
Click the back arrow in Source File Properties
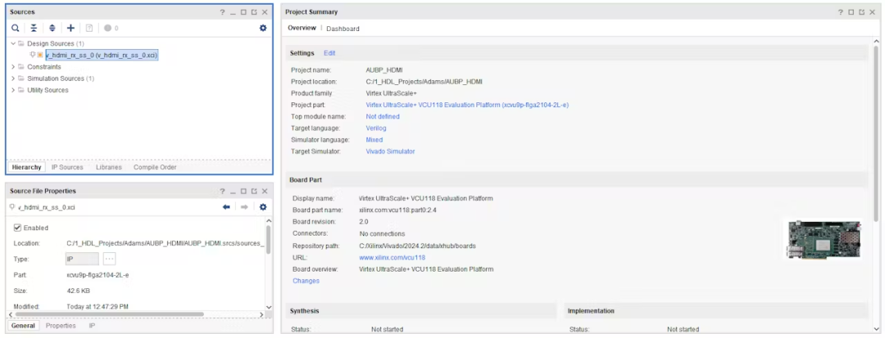tap(227, 207)
